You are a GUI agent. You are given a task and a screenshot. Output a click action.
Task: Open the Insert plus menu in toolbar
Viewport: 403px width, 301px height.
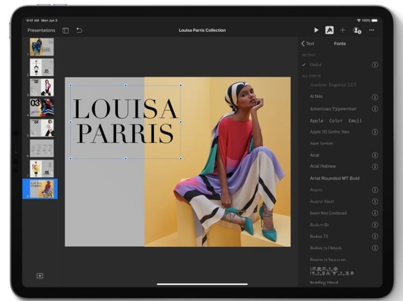343,30
